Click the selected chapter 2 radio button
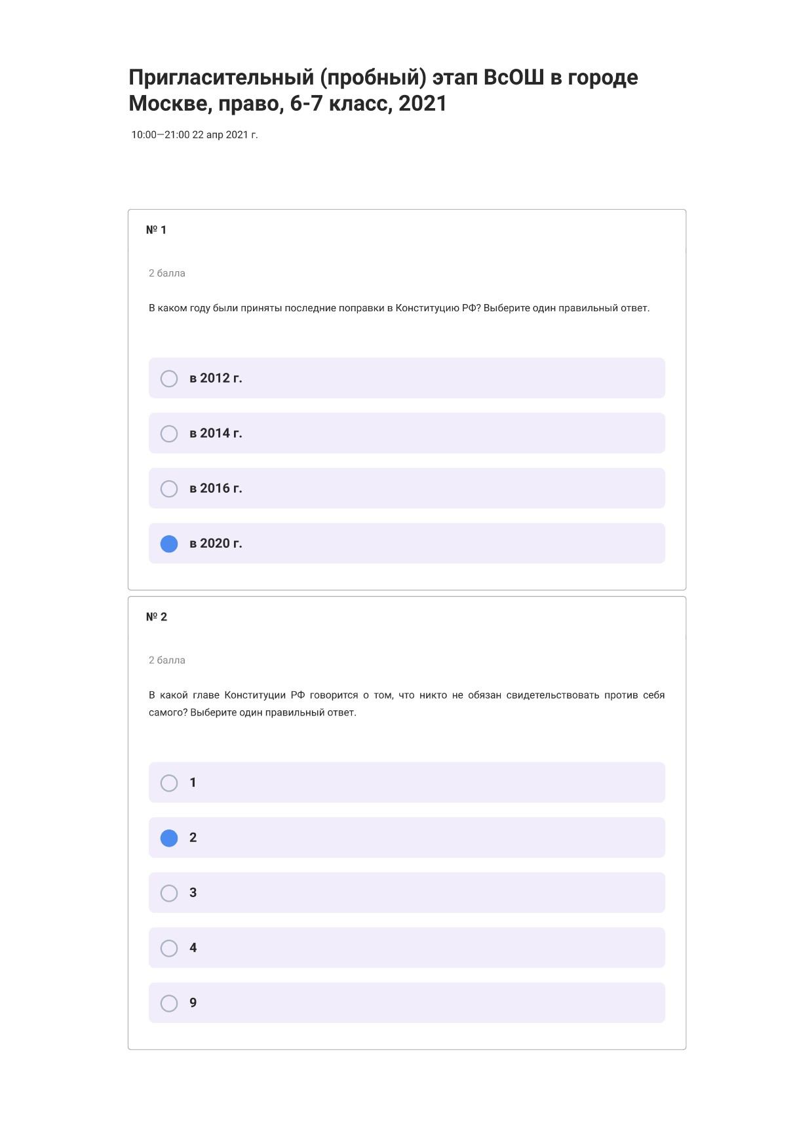This screenshot has width=812, height=1148. tap(169, 838)
